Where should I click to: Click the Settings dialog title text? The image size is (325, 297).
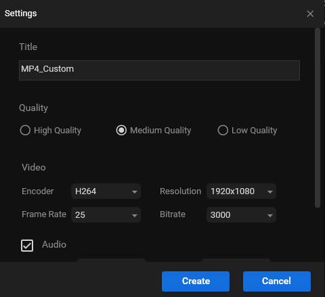pyautogui.click(x=21, y=14)
